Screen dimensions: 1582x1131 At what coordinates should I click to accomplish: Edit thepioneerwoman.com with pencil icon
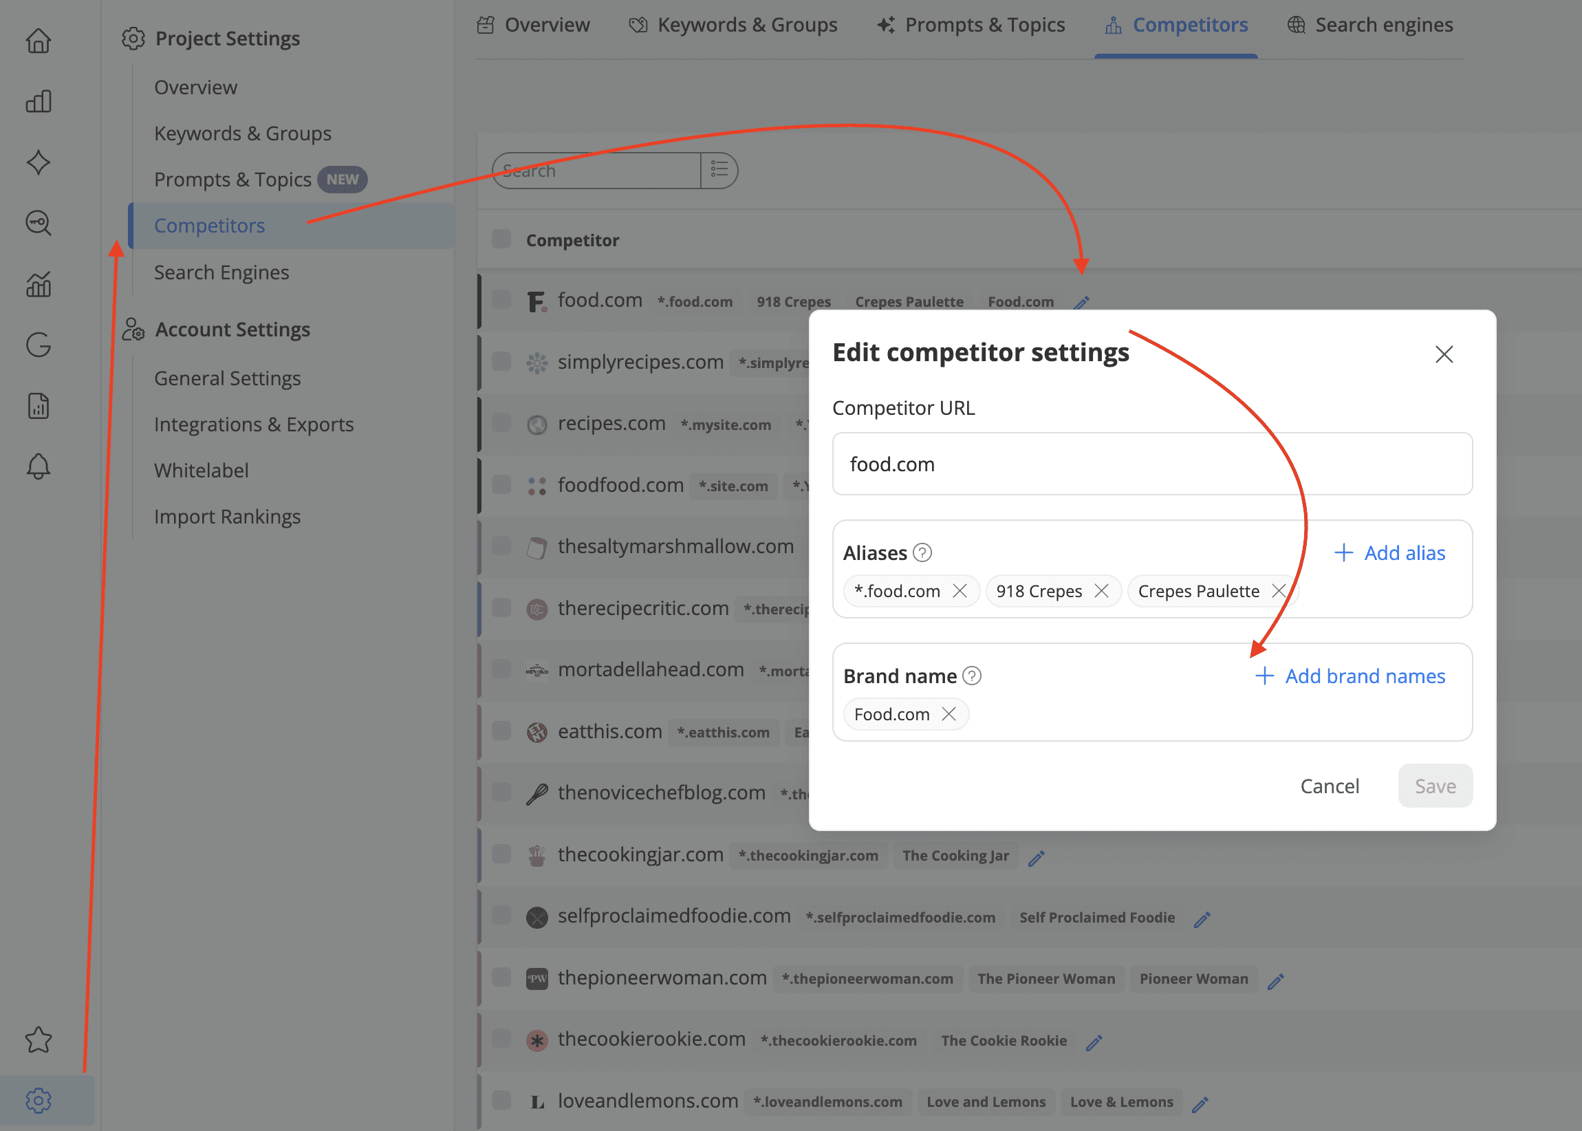click(x=1276, y=980)
